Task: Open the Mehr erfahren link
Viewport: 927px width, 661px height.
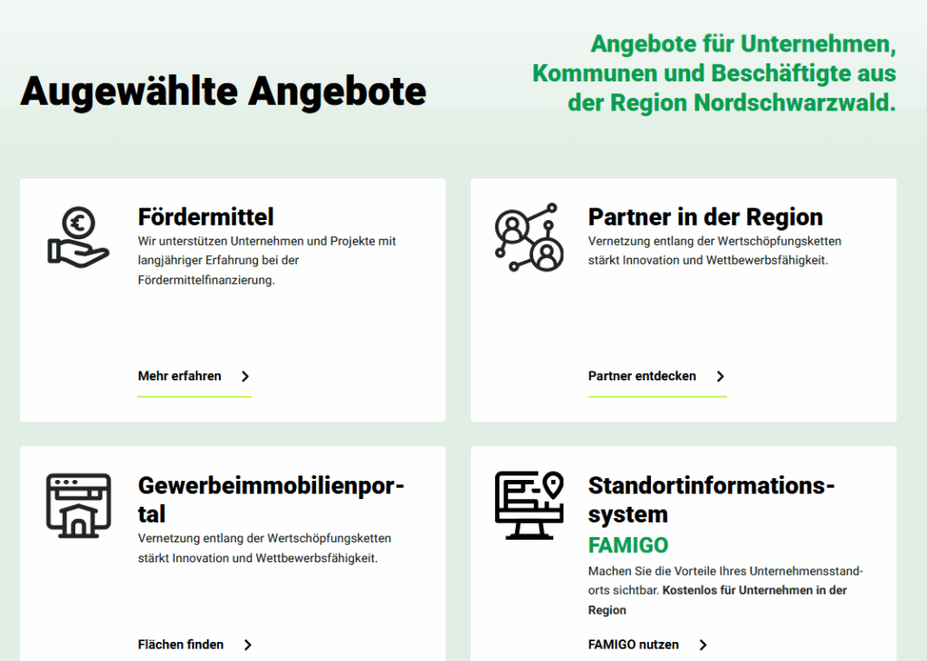Action: [179, 376]
